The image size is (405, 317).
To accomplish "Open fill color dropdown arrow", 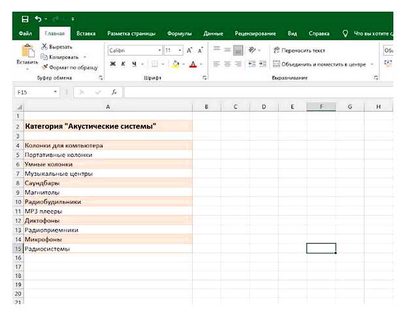I will click(x=184, y=64).
